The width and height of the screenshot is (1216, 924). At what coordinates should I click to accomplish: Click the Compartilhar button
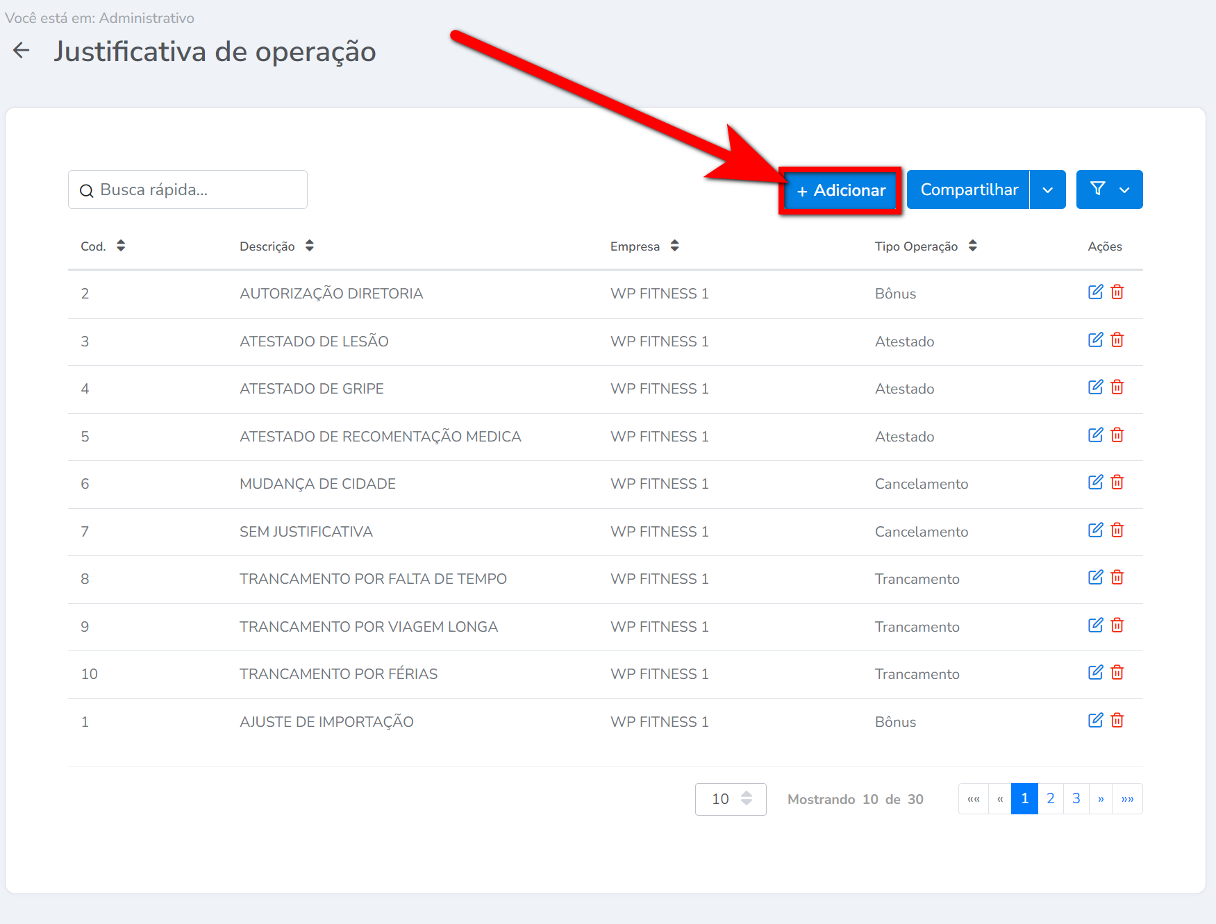click(968, 190)
